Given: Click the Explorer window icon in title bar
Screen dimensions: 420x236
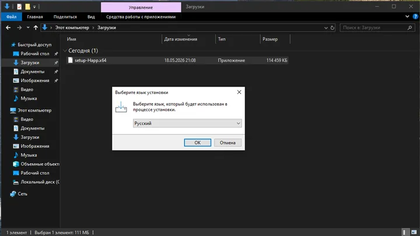Looking at the screenshot, I should [7, 6].
